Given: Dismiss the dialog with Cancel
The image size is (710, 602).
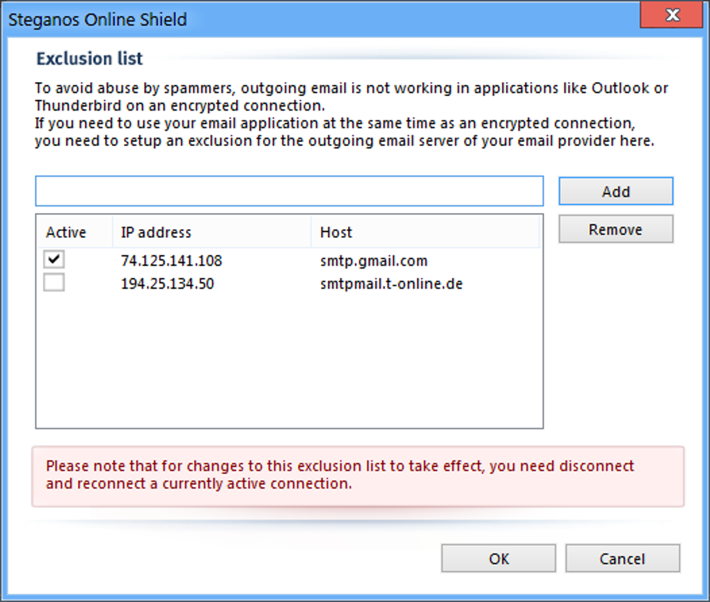Looking at the screenshot, I should tap(622, 559).
